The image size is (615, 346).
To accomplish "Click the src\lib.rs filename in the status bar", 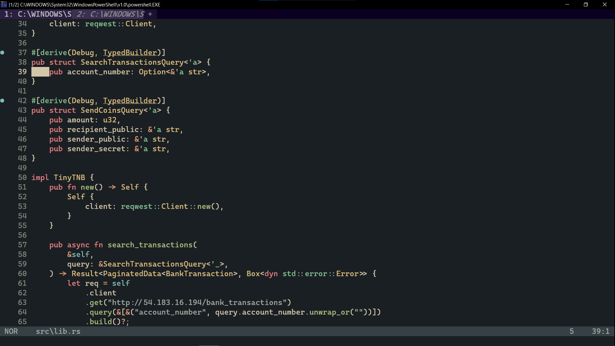I will [x=58, y=331].
